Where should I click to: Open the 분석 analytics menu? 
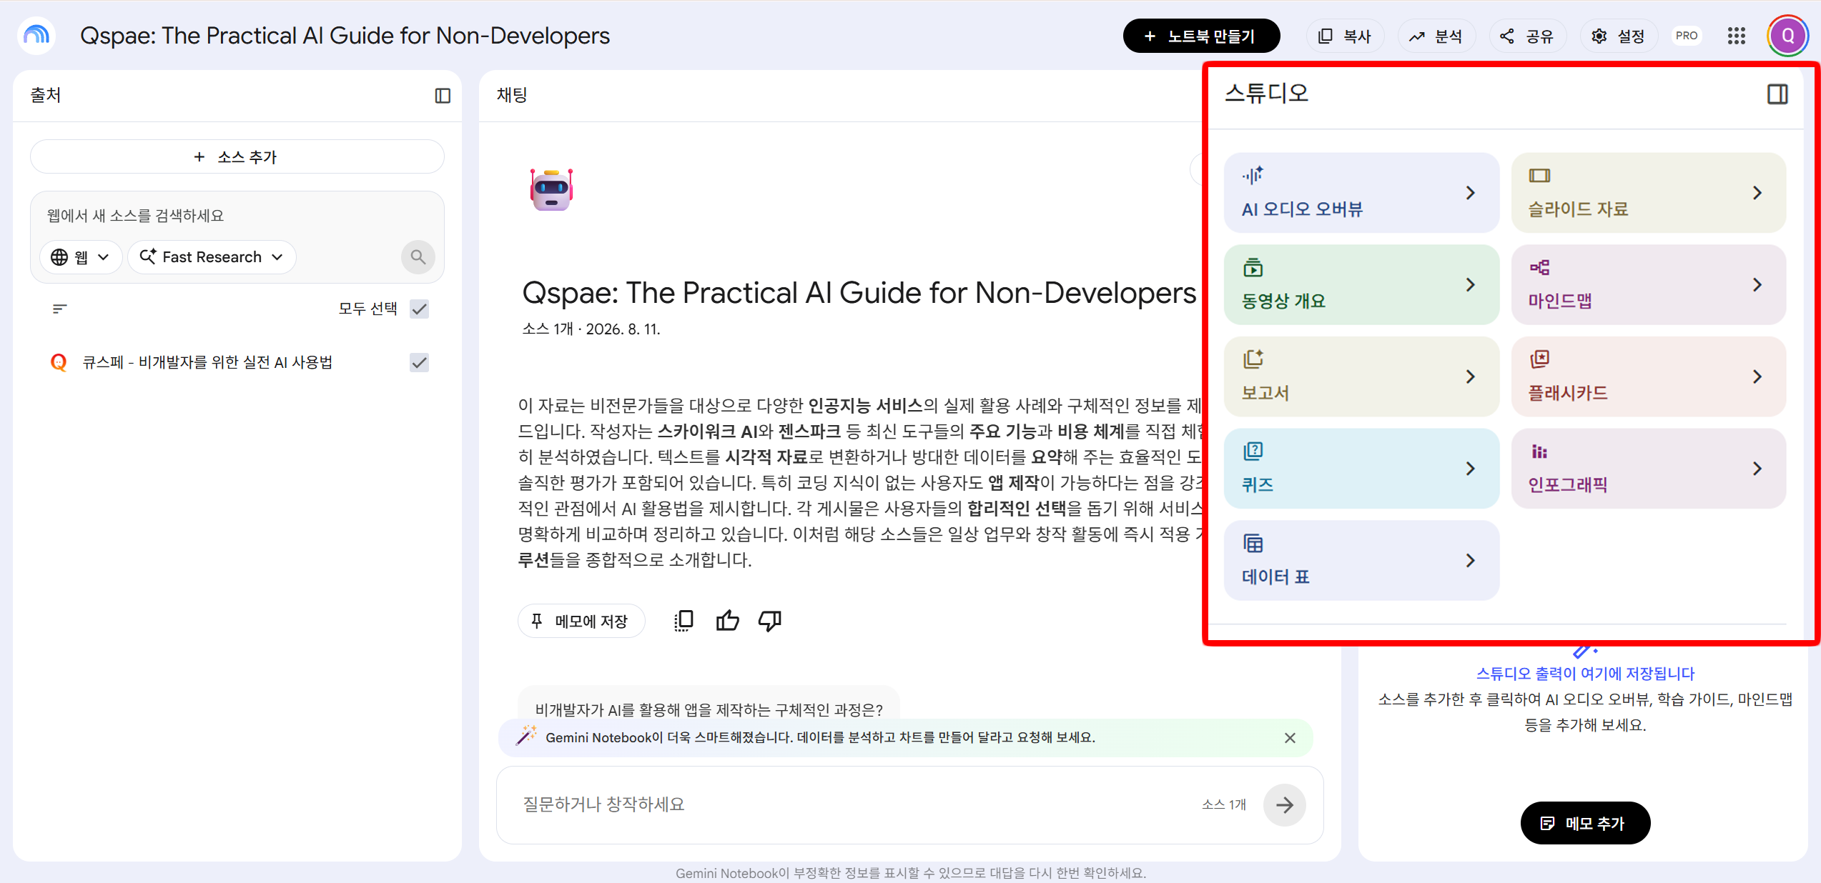click(1436, 36)
